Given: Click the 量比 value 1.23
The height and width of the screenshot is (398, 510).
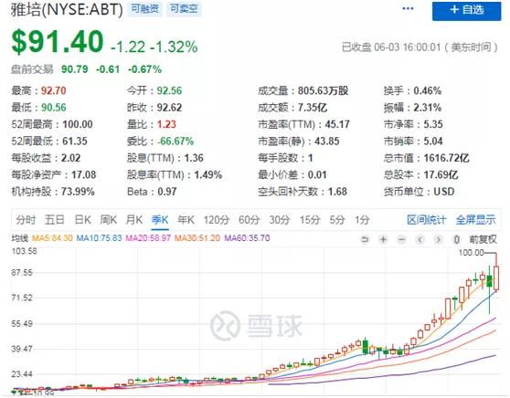Looking at the screenshot, I should pos(166,124).
